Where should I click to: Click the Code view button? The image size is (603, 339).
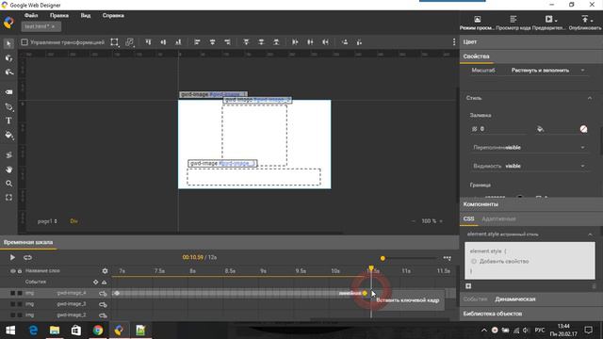pos(513,23)
